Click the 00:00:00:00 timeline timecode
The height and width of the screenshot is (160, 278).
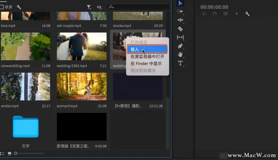pyautogui.click(x=214, y=7)
